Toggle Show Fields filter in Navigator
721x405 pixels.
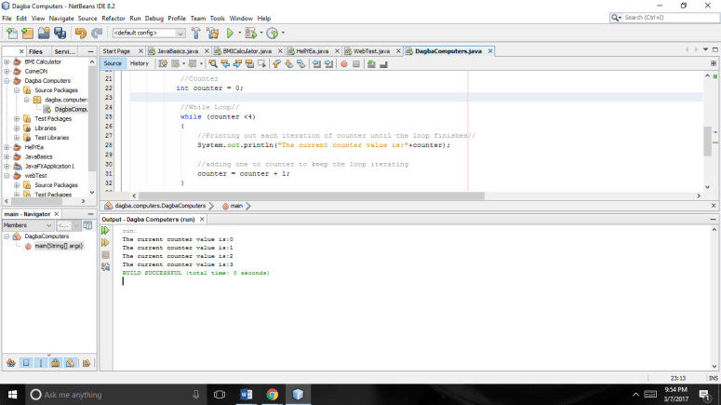coord(26,363)
